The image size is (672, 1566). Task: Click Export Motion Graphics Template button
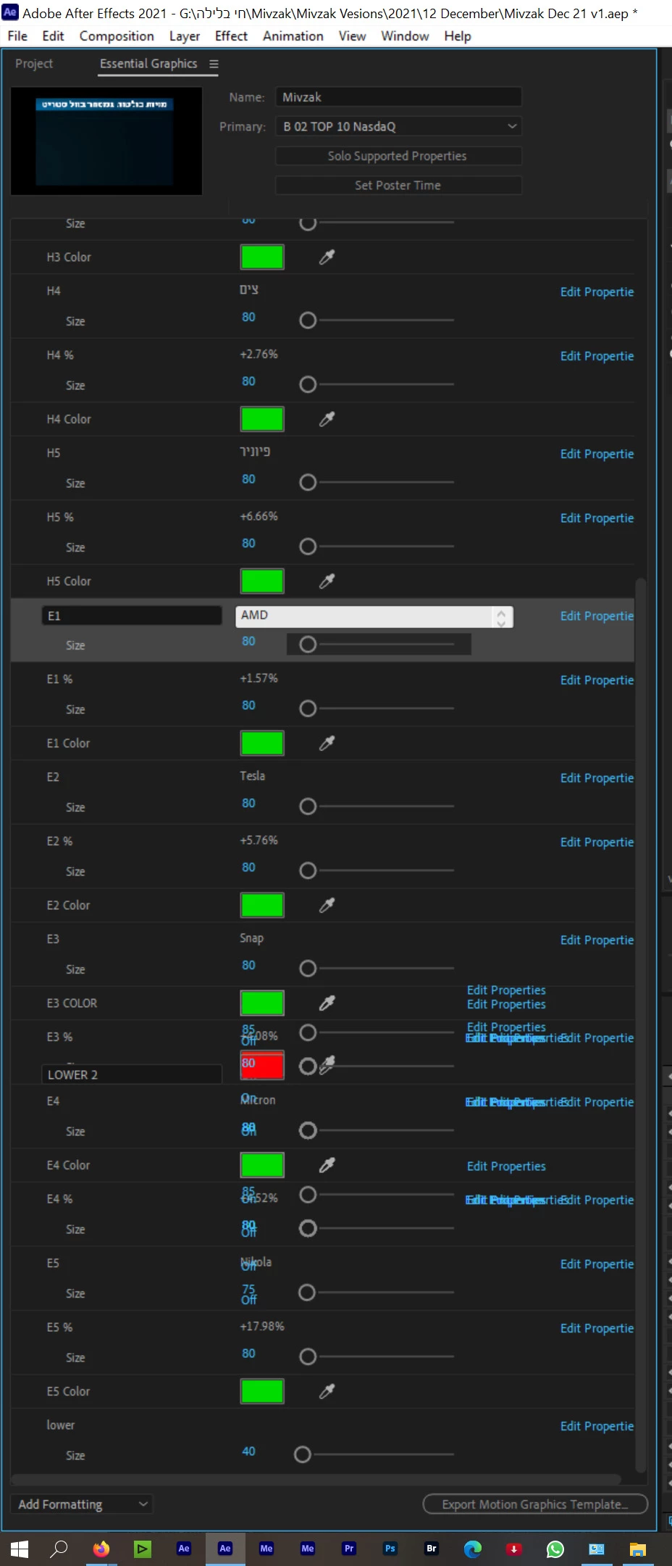535,1504
